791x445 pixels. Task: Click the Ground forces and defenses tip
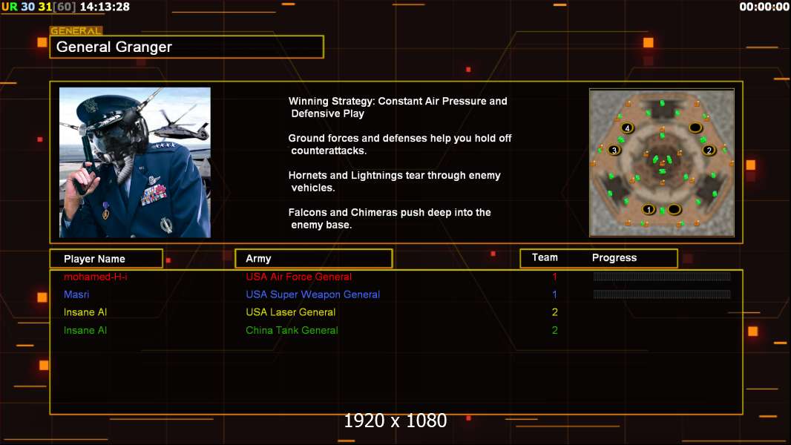(399, 144)
